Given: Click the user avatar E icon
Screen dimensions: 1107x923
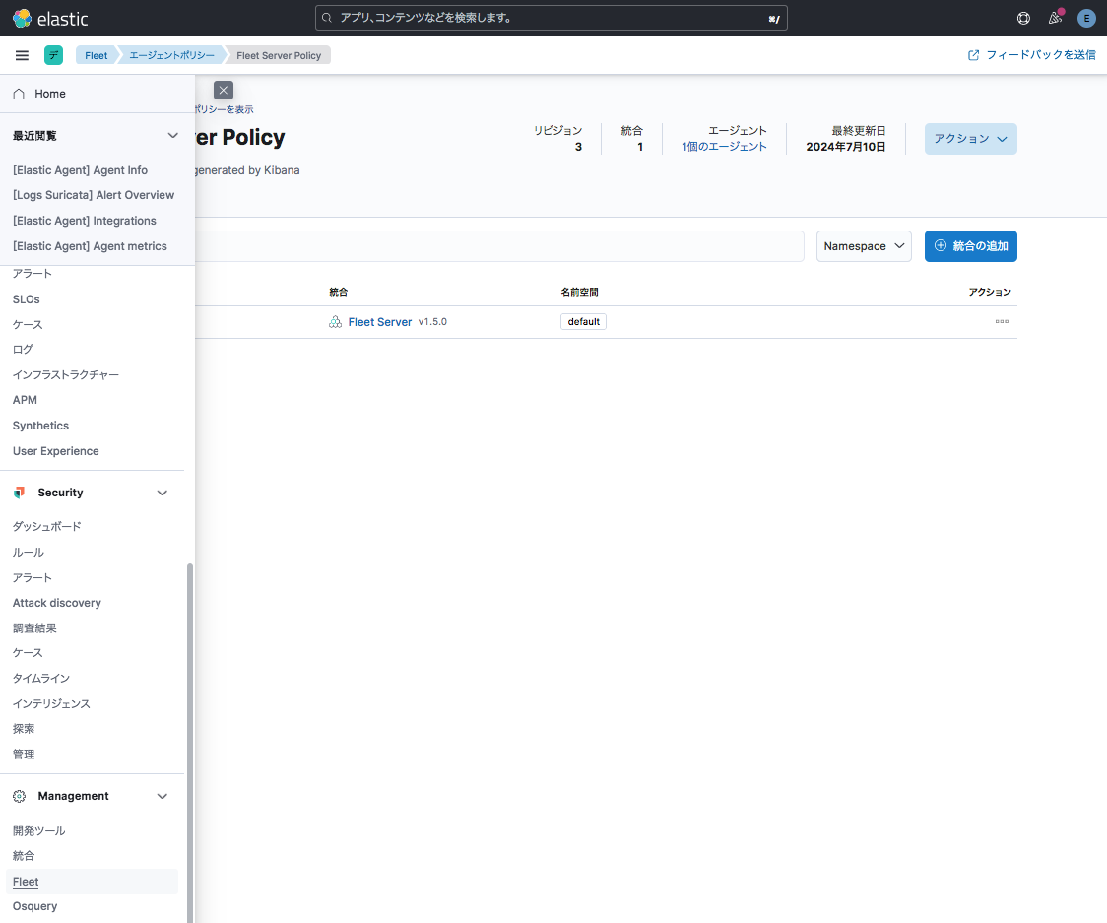Looking at the screenshot, I should coord(1086,18).
